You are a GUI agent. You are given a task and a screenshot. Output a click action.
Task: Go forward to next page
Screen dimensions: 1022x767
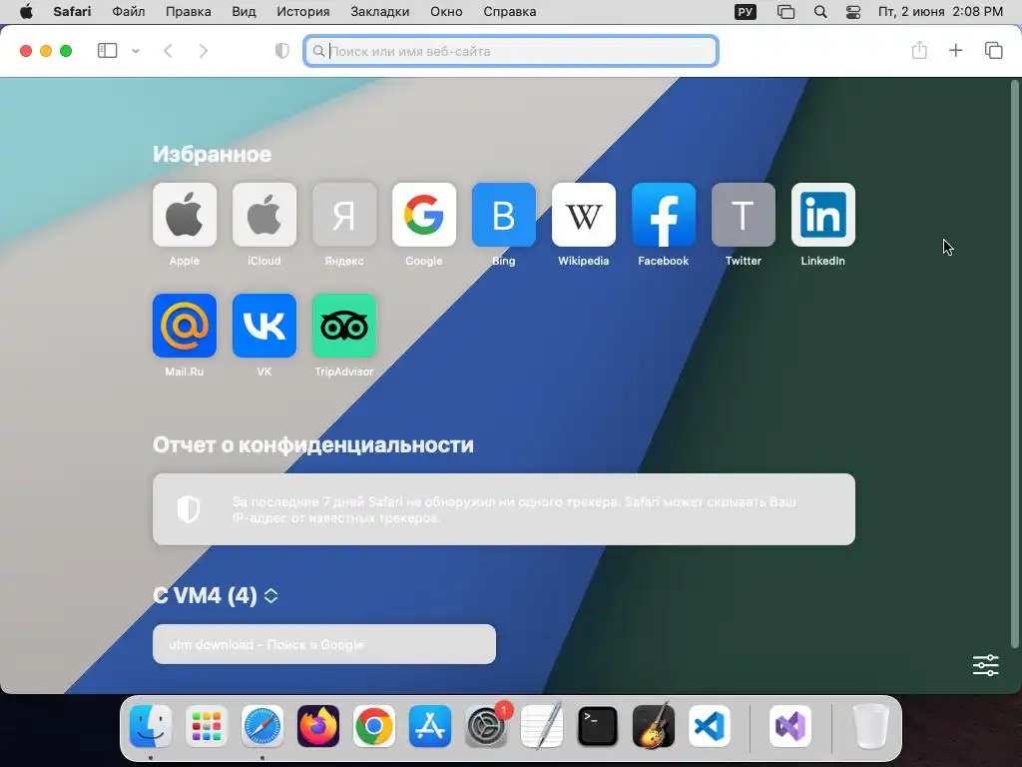click(203, 51)
